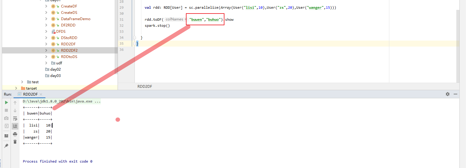This screenshot has height=168, width=466.
Task: Select DataFrameDemo in project tree
Action: (x=76, y=19)
